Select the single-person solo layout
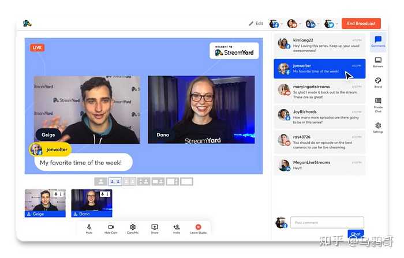This screenshot has width=404, height=258. click(101, 182)
